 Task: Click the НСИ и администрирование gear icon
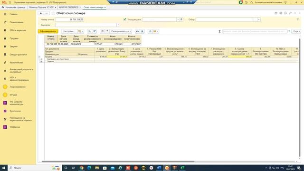point(5,79)
